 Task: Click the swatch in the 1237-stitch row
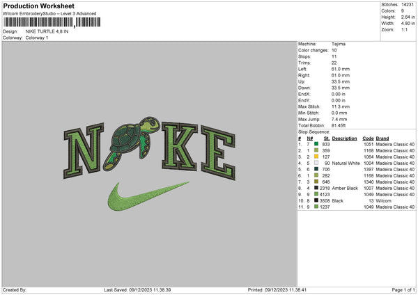pos(316,207)
